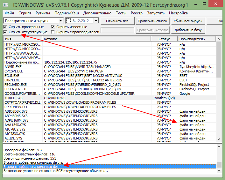
Task: Select the FBGUARD.EXE row
Action: point(110,85)
